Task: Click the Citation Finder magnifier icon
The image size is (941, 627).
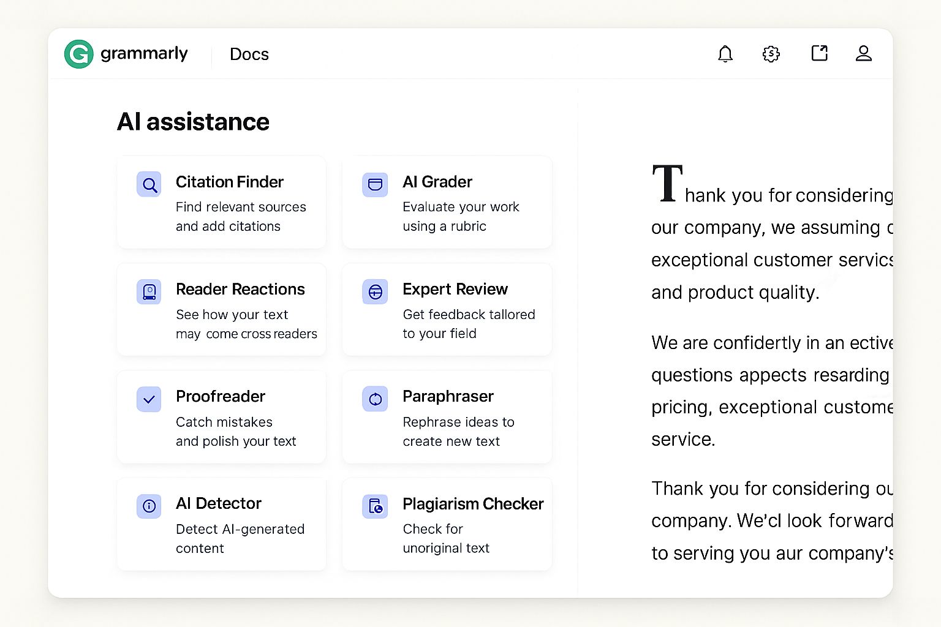Action: 149,184
